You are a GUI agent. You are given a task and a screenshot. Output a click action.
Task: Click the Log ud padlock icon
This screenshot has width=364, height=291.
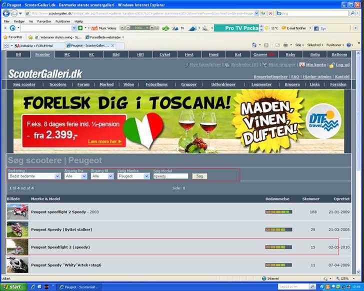point(331,65)
